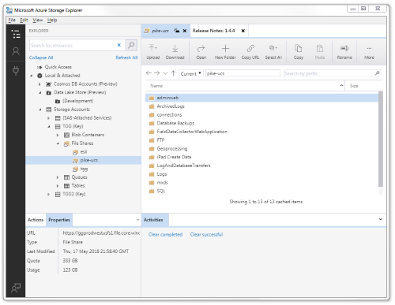Expand the Blob Containers node

pyautogui.click(x=58, y=135)
